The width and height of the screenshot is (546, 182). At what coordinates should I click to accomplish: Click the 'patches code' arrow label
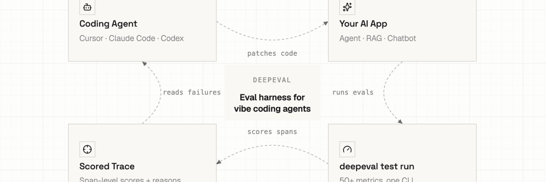pos(272,54)
